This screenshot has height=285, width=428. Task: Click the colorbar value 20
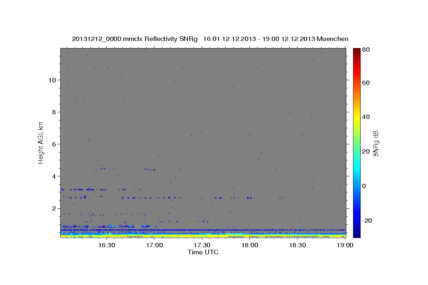coord(366,151)
